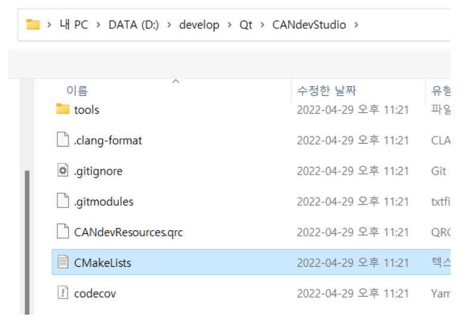
Task: Expand the chevron after develop breadcrumb
Action: [x=230, y=25]
